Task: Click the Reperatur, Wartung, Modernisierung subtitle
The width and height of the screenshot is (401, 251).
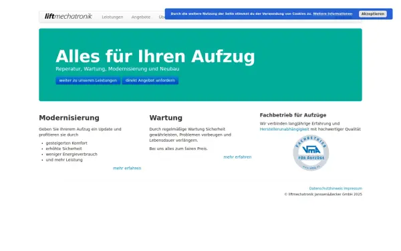Action: (x=118, y=69)
